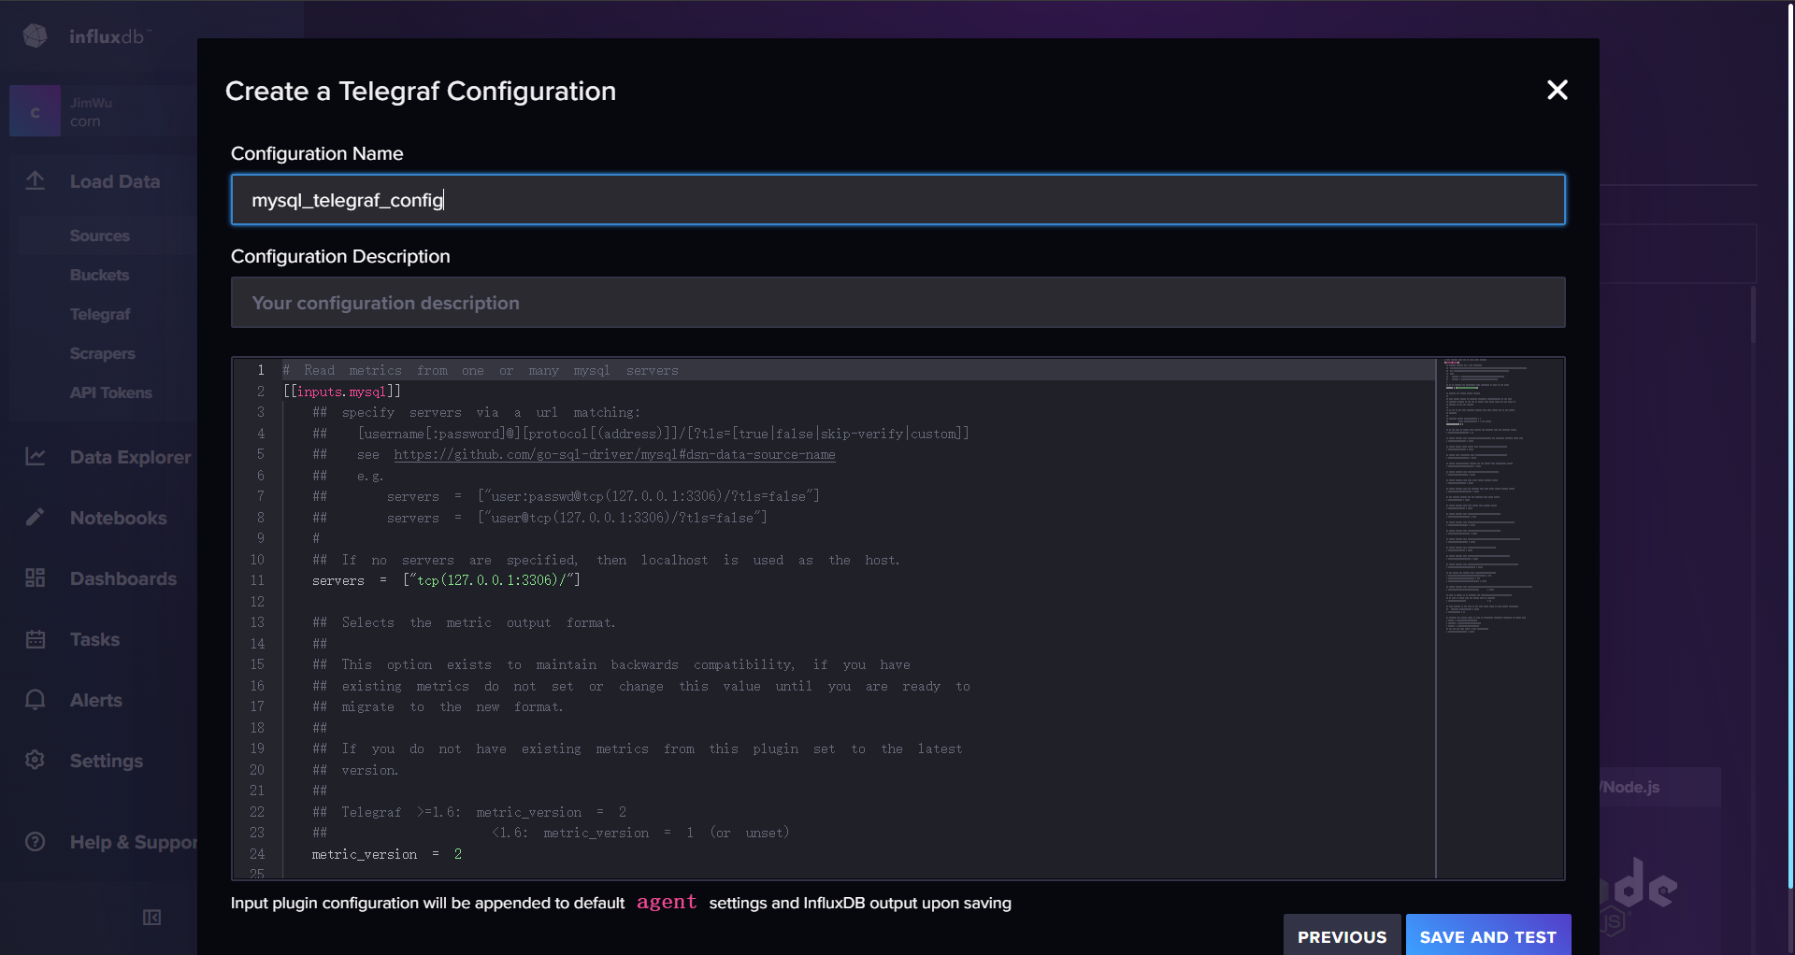1795x955 pixels.
Task: Click line number 13 in gutter
Action: (x=257, y=622)
